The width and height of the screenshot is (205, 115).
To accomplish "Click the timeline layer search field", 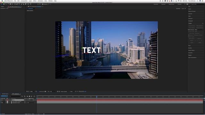I will pos(15,96).
